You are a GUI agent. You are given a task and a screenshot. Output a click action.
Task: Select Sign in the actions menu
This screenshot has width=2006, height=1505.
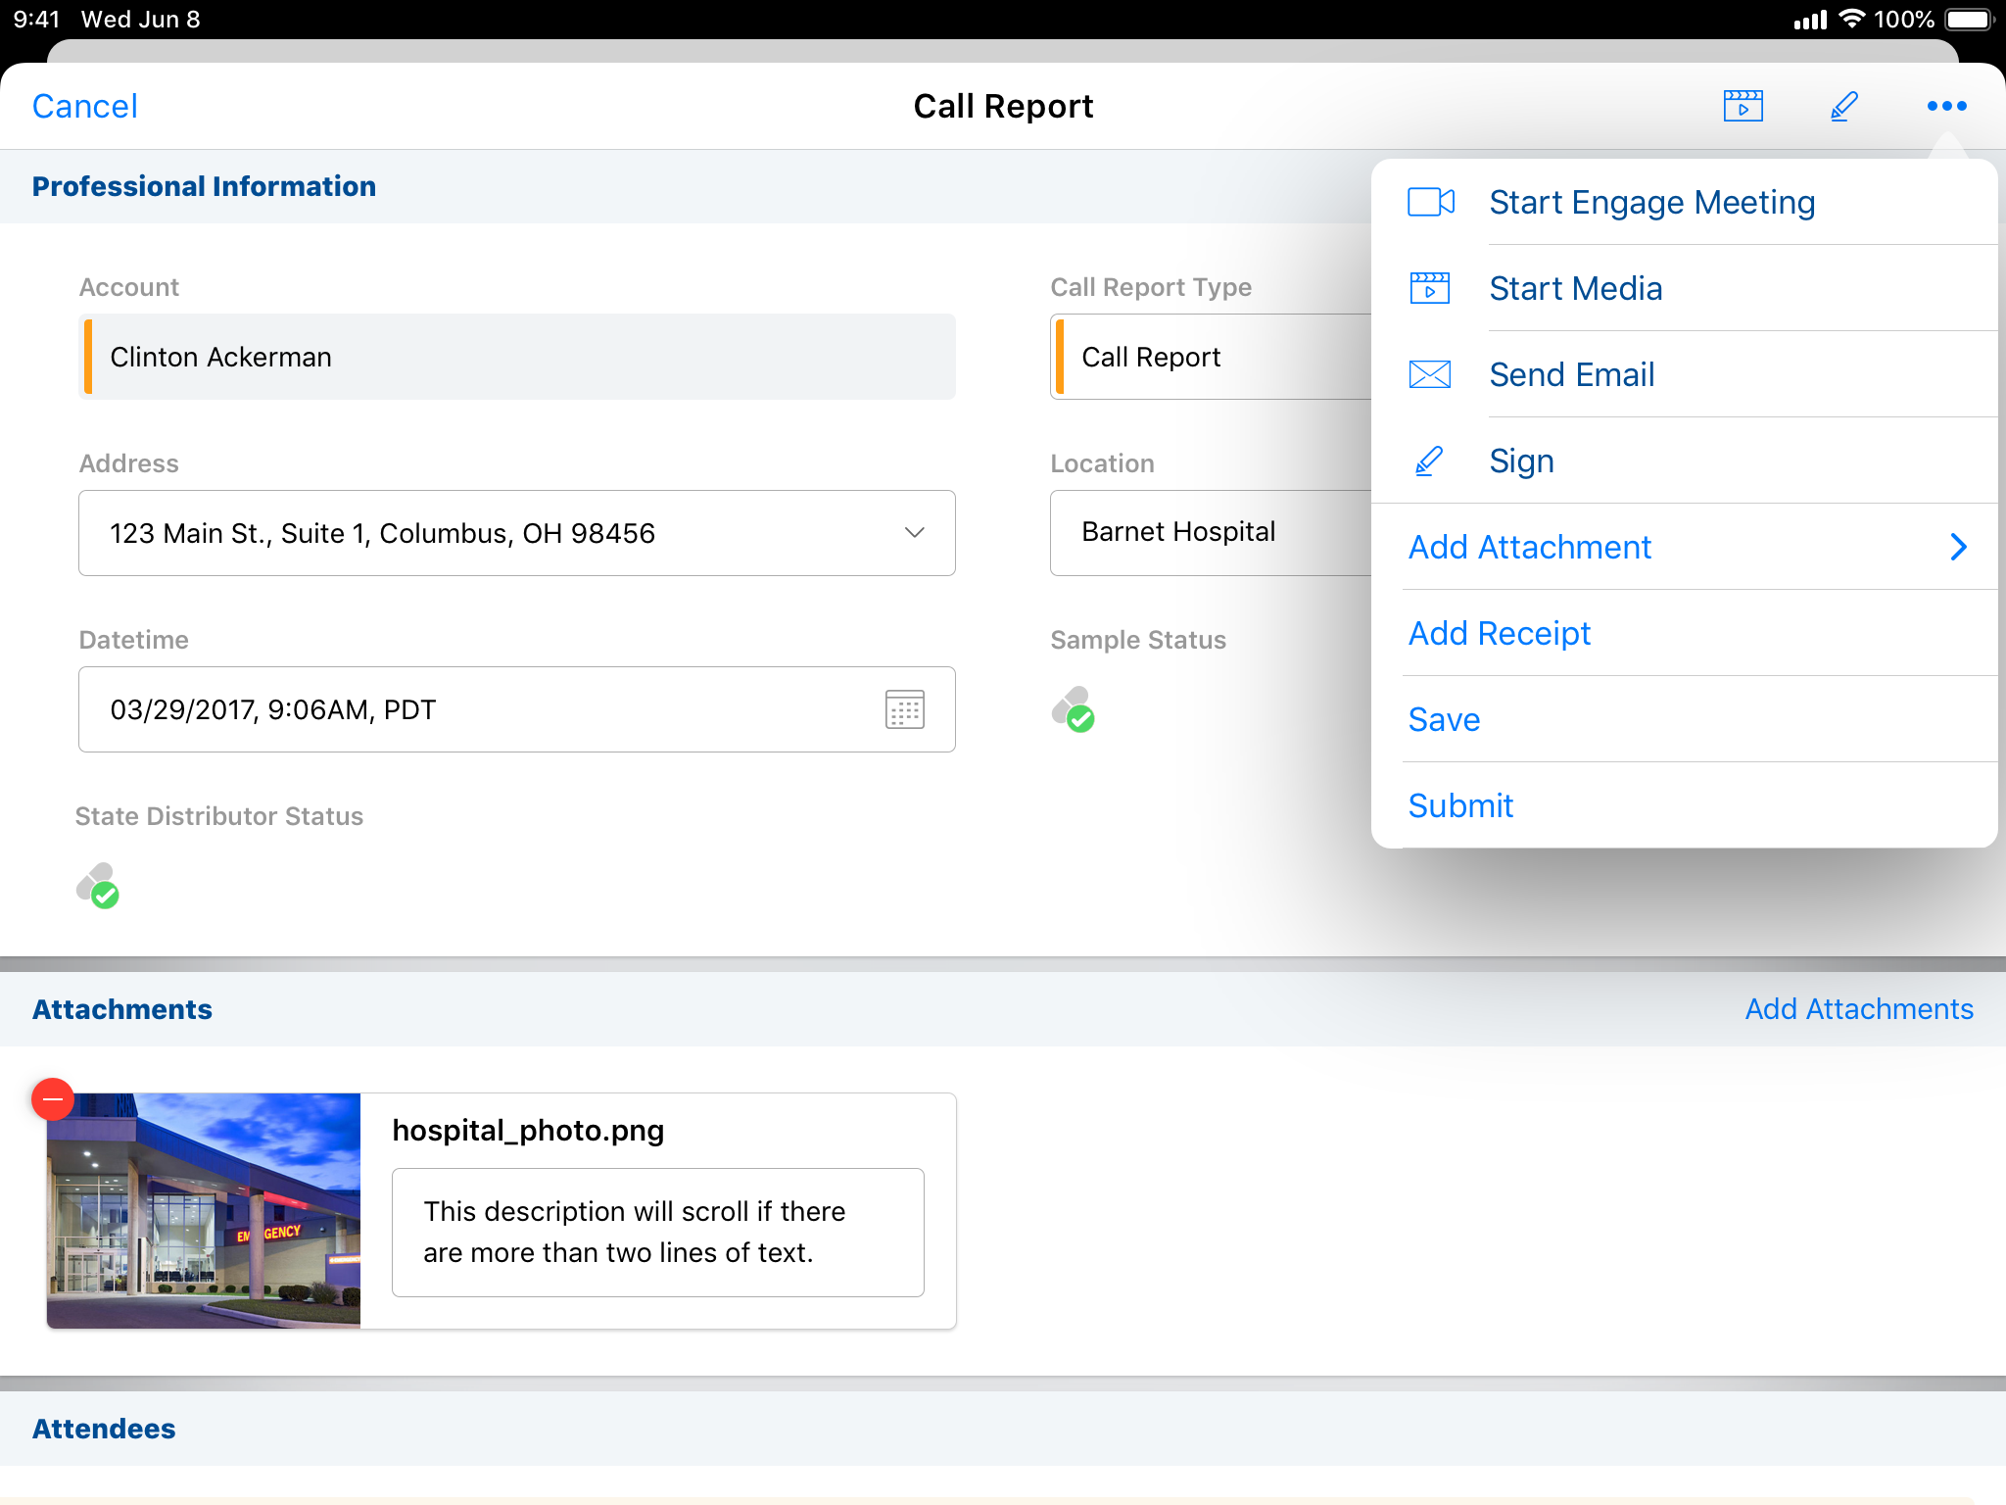click(1521, 461)
